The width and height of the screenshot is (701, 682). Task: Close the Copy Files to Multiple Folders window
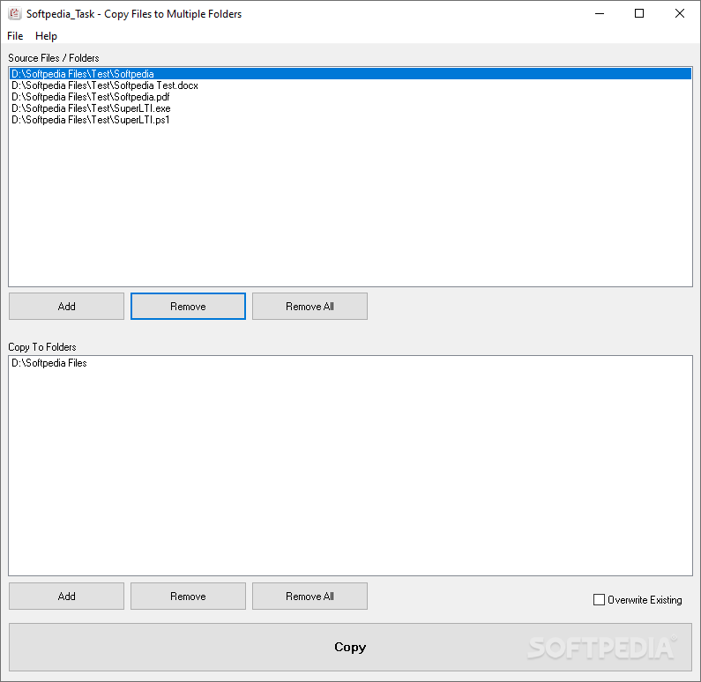680,14
